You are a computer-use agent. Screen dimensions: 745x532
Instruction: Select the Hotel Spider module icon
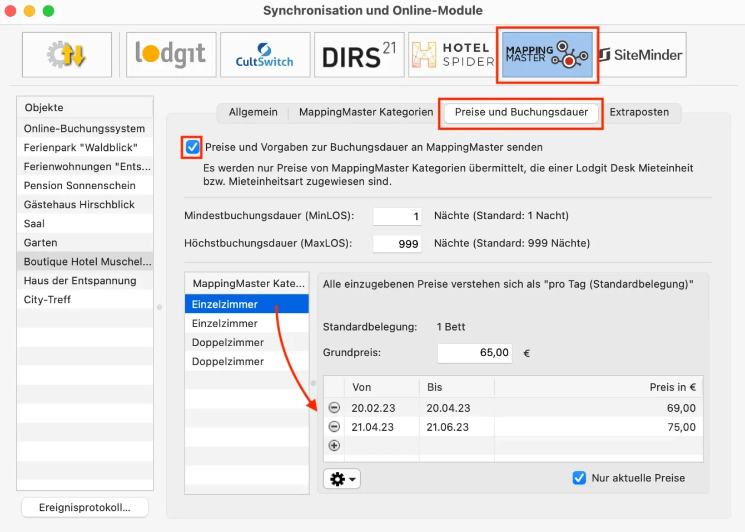(x=453, y=55)
